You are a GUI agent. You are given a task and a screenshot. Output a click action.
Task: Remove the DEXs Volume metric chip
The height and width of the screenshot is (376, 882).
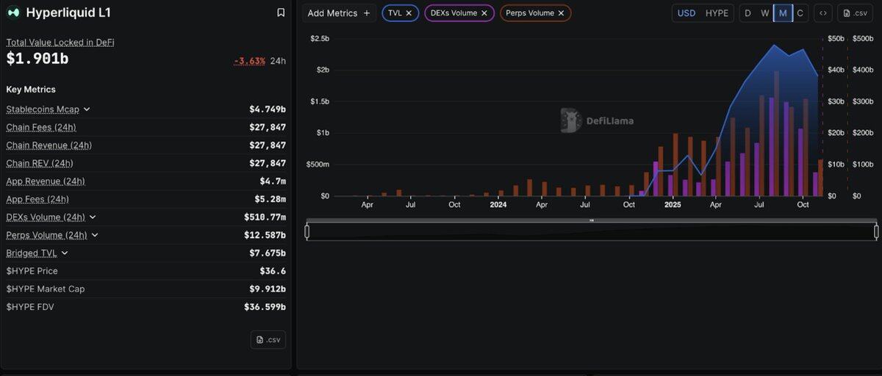[484, 13]
